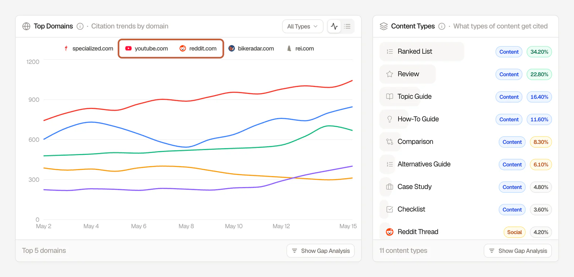The image size is (574, 277).
Task: Open the info icon next to Content Types
Action: coord(442,26)
